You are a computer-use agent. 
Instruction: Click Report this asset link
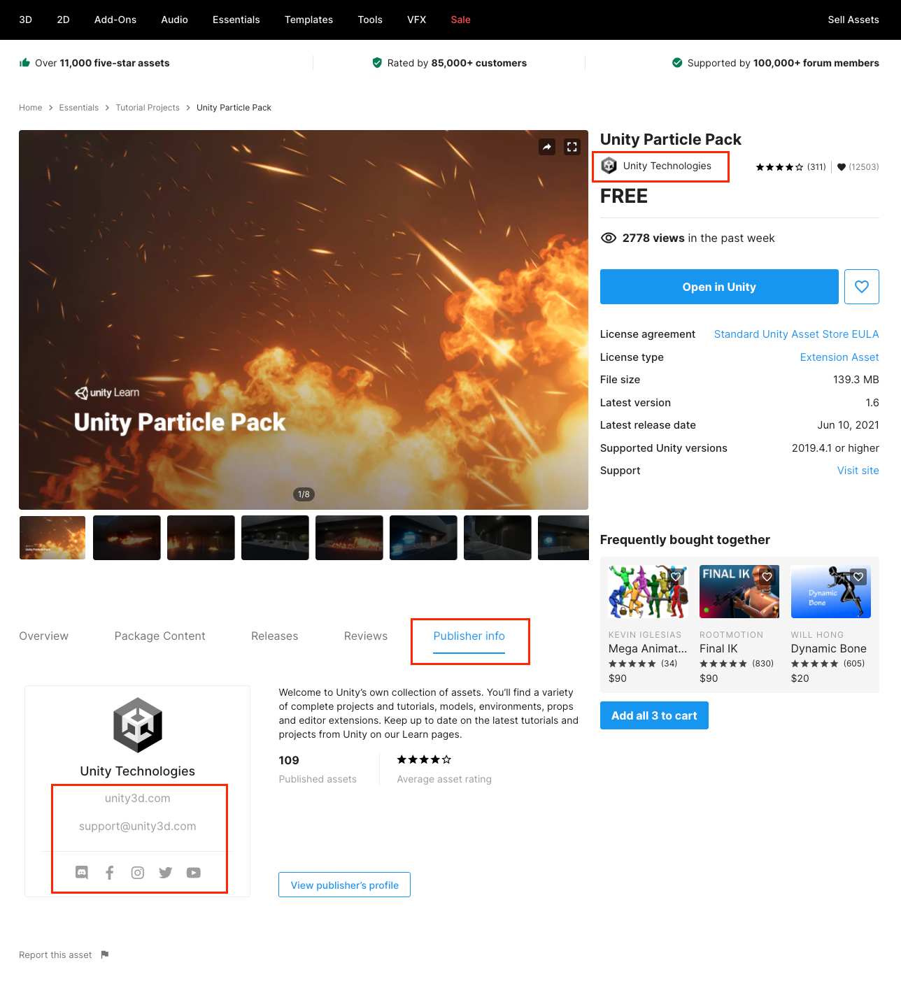click(55, 955)
